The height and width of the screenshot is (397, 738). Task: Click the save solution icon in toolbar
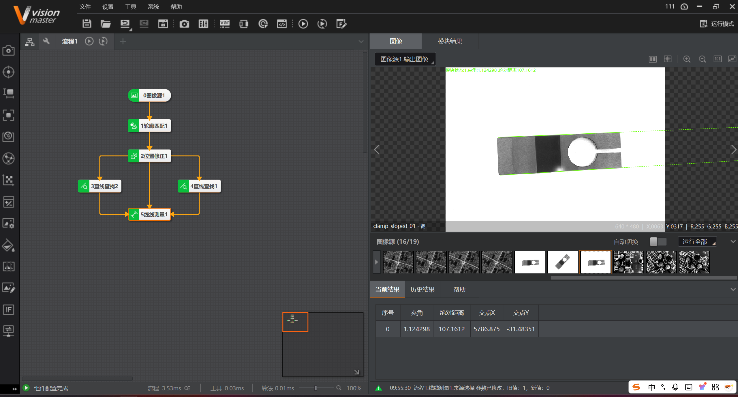tap(87, 24)
